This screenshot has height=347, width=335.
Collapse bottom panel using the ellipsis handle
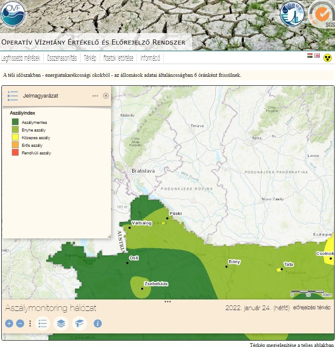coord(167,302)
